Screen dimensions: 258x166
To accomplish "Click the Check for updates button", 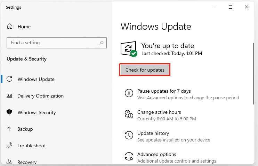I will coord(145,70).
